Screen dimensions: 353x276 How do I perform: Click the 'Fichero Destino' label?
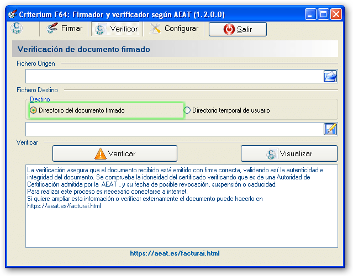[37, 90]
